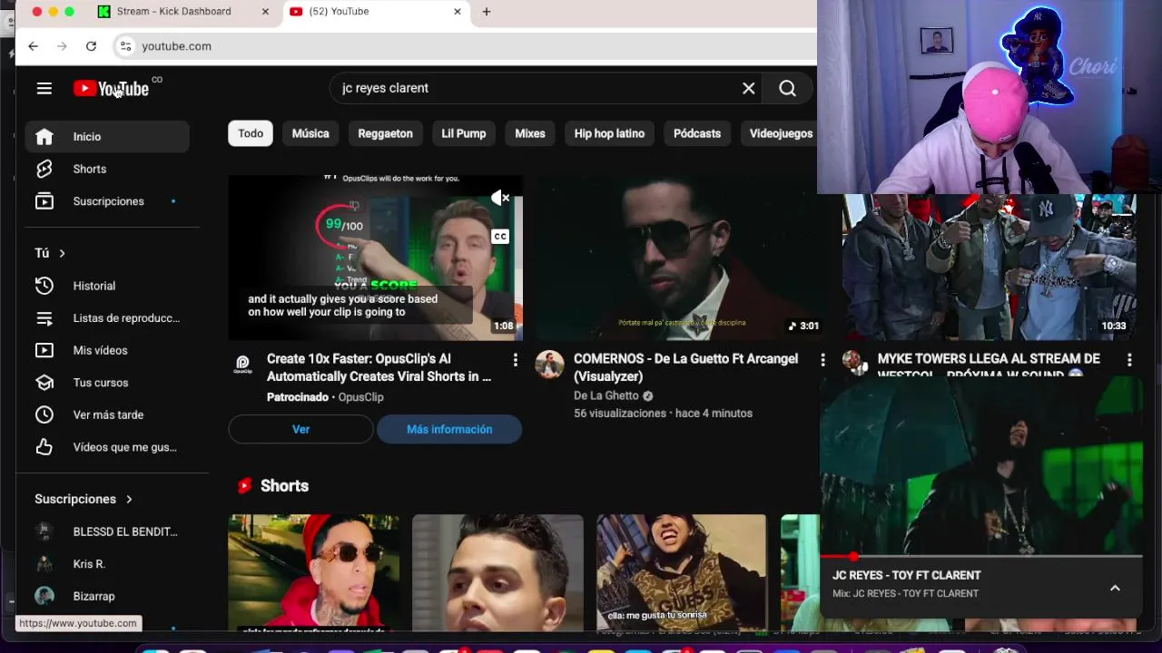Open the OpusClip ad thumbnail
Image resolution: width=1162 pixels, height=653 pixels.
pos(375,258)
